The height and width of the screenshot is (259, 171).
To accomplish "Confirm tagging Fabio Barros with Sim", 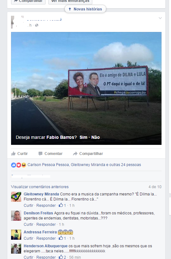I will coord(83,137).
